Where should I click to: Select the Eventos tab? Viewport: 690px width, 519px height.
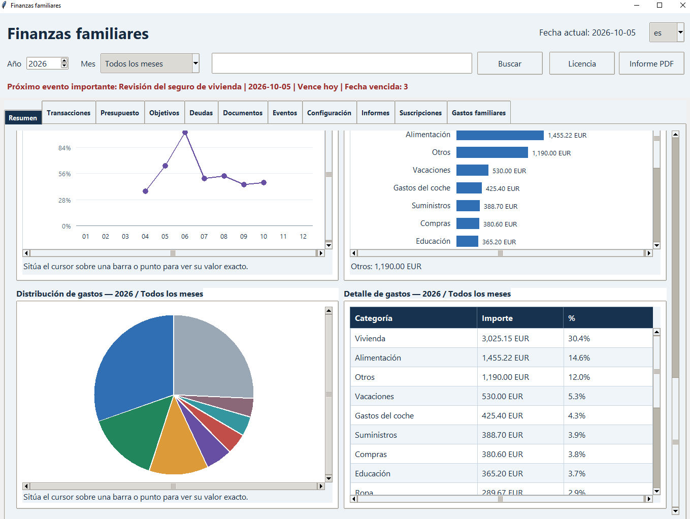[x=285, y=113]
